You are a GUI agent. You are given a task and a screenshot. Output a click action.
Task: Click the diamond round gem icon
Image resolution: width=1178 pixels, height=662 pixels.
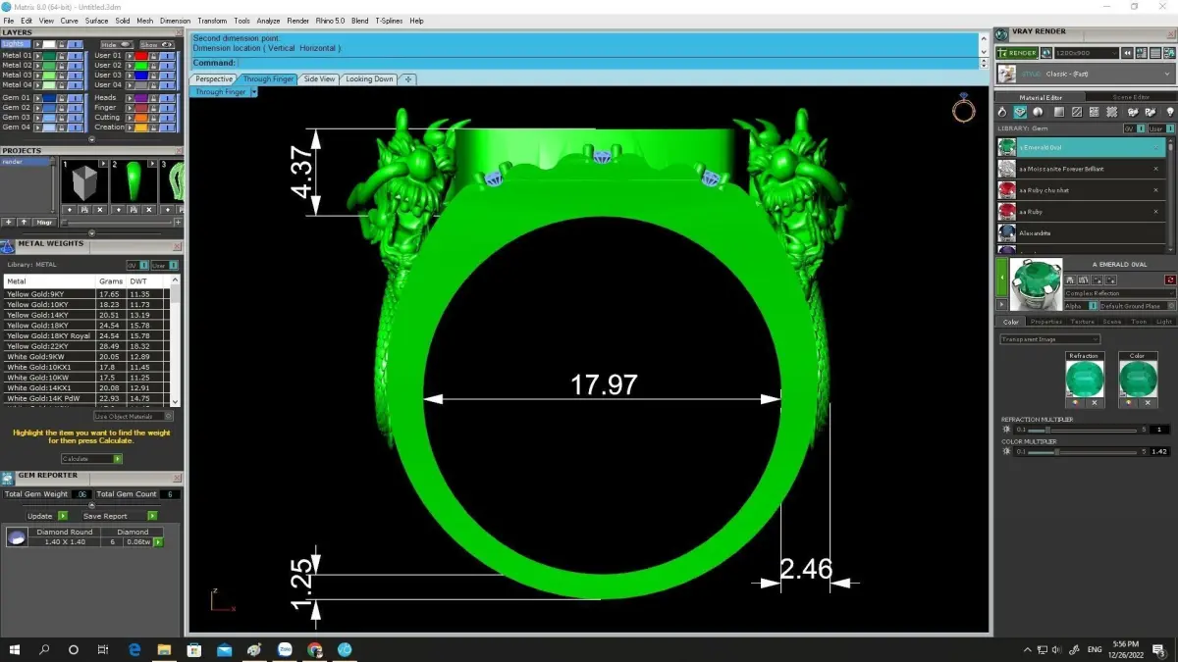17,536
